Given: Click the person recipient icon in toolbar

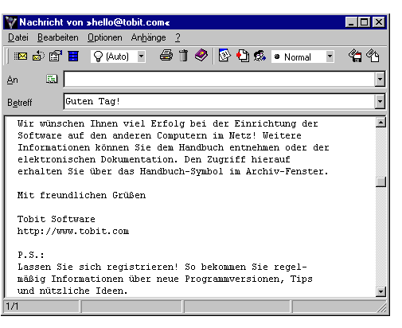Looking at the screenshot, I should pyautogui.click(x=260, y=56).
